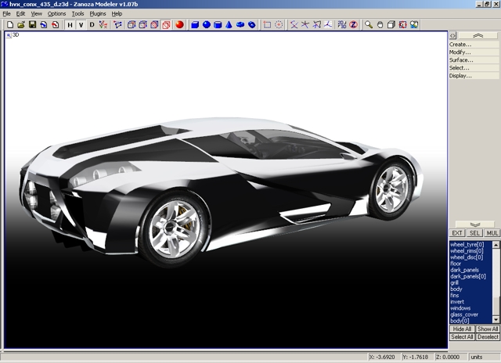Open the View menu
Screen dimensions: 501x363
point(37,14)
